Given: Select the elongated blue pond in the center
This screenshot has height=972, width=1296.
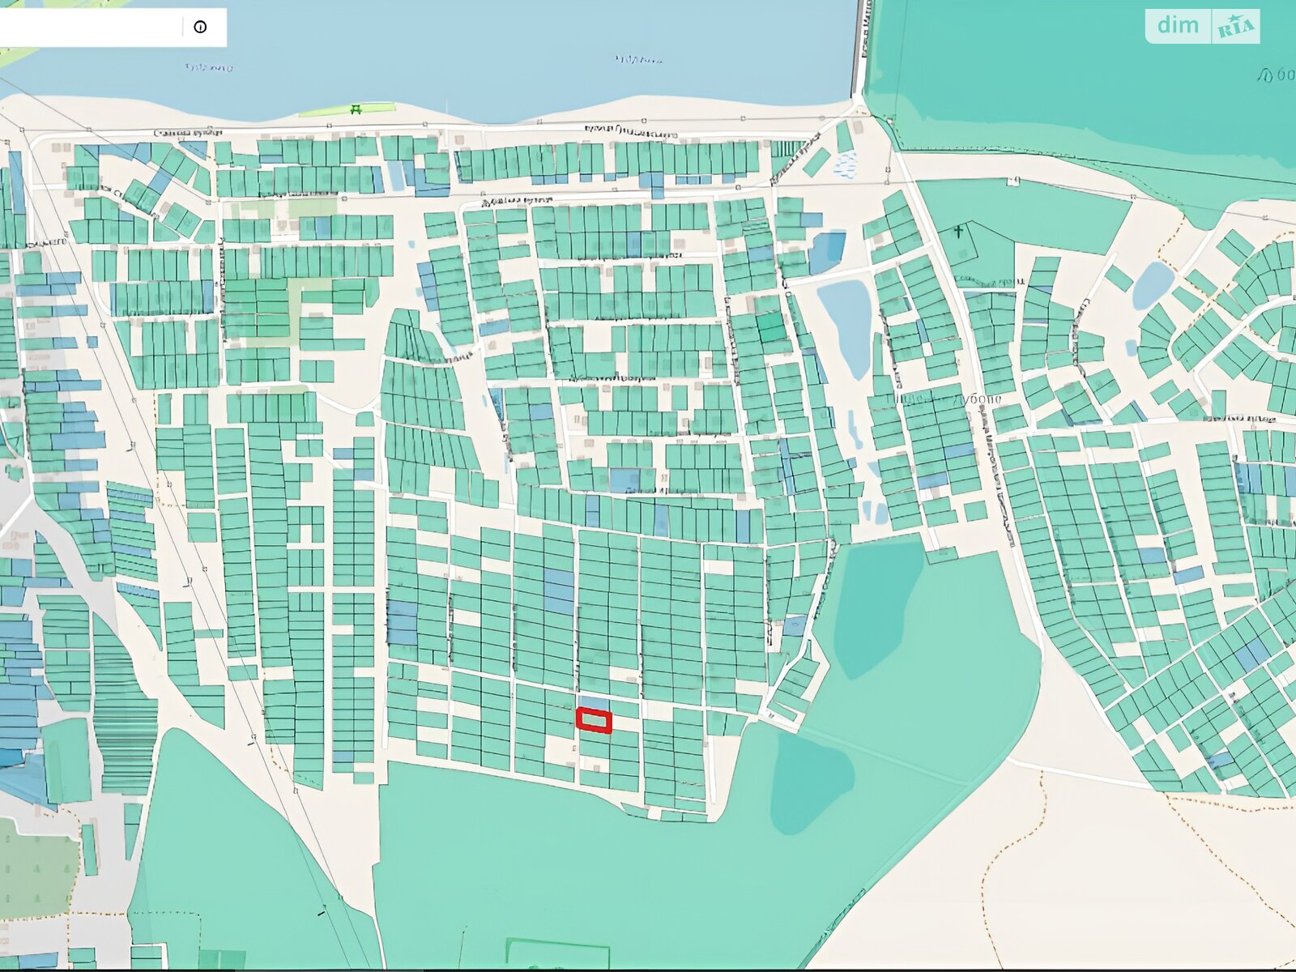Looking at the screenshot, I should 846,324.
